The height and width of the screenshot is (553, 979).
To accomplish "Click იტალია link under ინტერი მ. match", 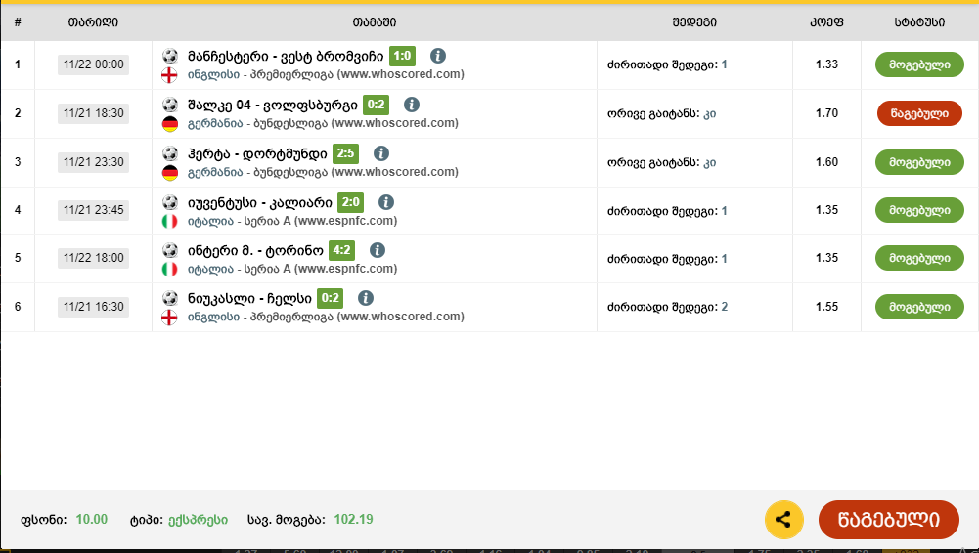I will click(x=210, y=268).
